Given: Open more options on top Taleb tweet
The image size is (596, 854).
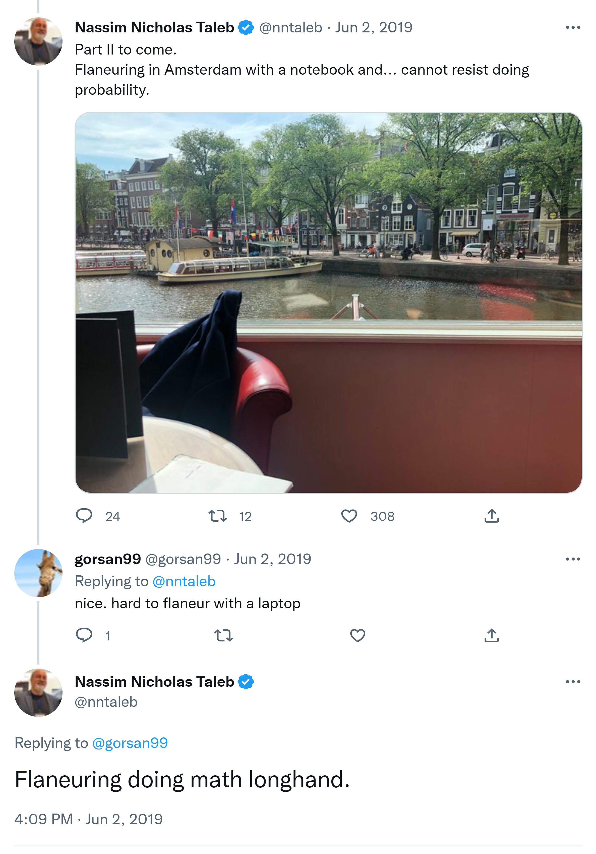Looking at the screenshot, I should click(x=573, y=28).
